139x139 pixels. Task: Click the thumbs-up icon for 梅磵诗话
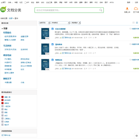[85, 69]
